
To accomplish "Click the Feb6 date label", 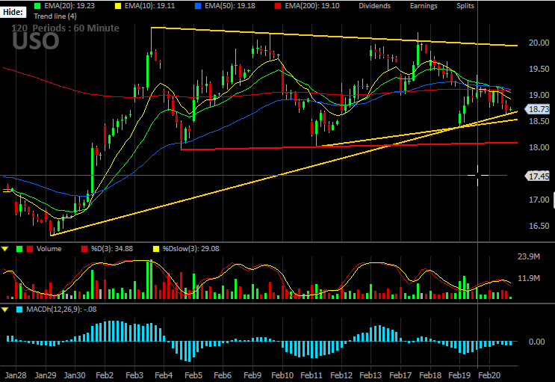I will tap(223, 375).
